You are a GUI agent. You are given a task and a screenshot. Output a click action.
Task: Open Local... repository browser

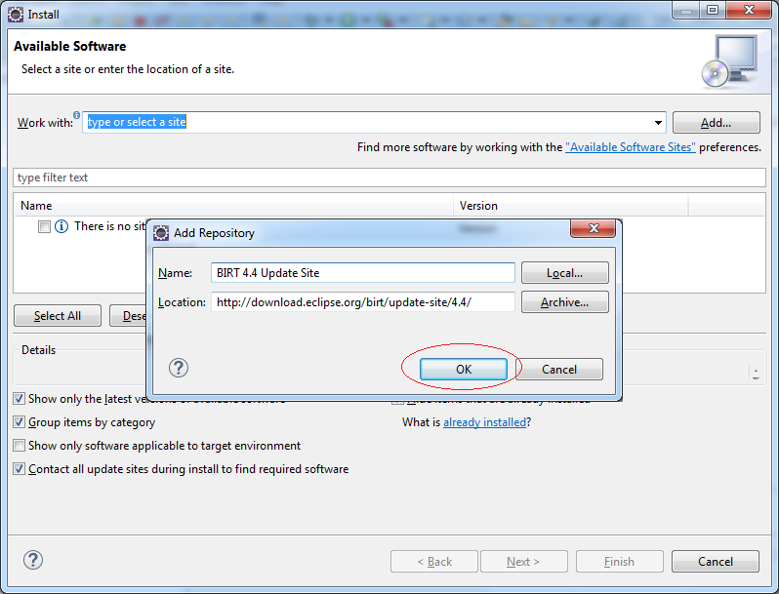coord(565,273)
